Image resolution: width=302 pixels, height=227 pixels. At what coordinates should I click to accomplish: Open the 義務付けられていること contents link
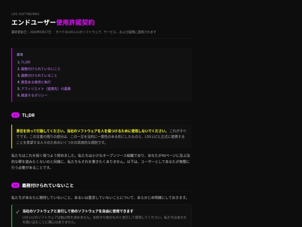(39, 76)
